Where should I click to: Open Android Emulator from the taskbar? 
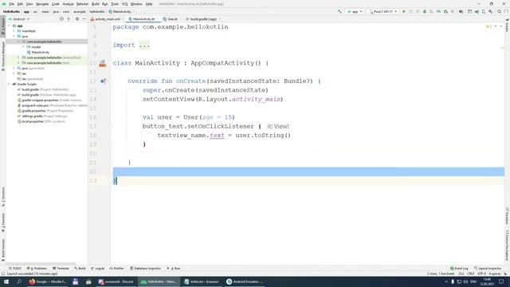pyautogui.click(x=245, y=281)
